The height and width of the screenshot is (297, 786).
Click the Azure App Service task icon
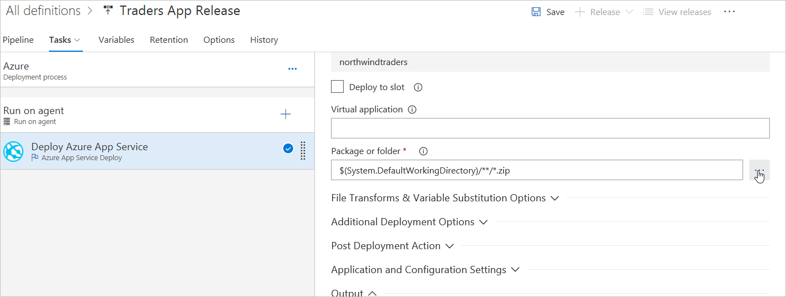(x=14, y=151)
